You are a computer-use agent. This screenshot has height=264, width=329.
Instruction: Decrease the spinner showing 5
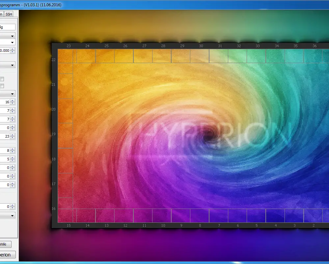coord(13,160)
